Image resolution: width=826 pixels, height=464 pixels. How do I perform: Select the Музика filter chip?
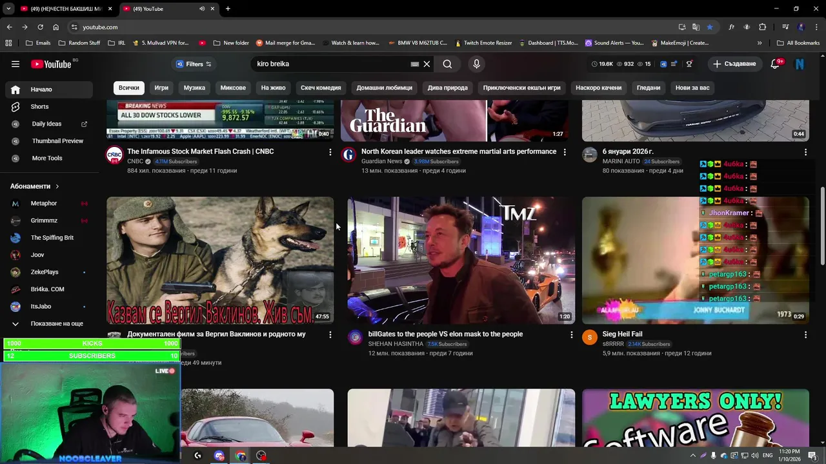point(194,88)
